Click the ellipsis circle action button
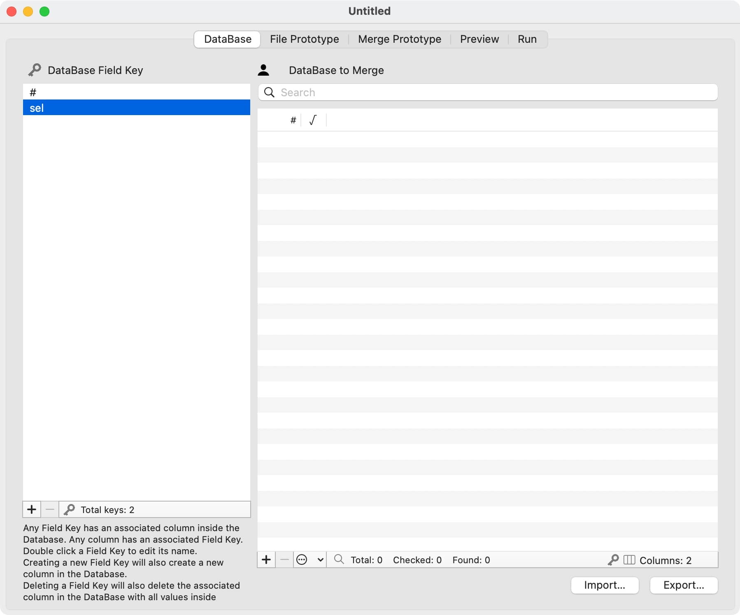 pos(302,560)
